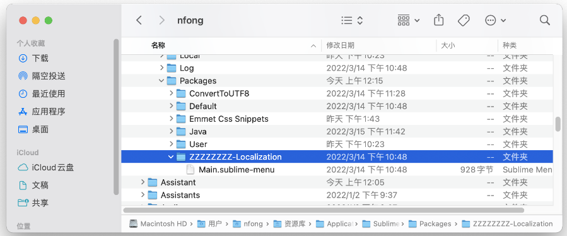Collapse the ZZZZZZZZ-Localization folder
The height and width of the screenshot is (236, 567).
point(172,156)
